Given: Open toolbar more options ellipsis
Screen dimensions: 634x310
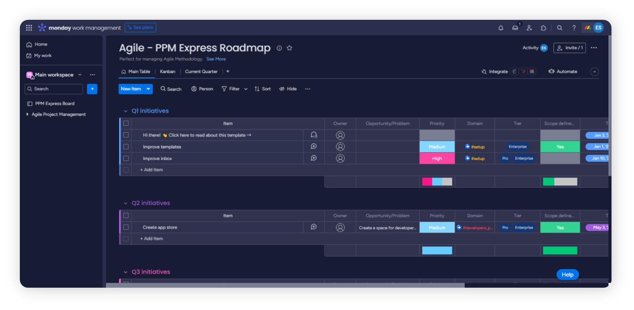Looking at the screenshot, I should point(307,89).
